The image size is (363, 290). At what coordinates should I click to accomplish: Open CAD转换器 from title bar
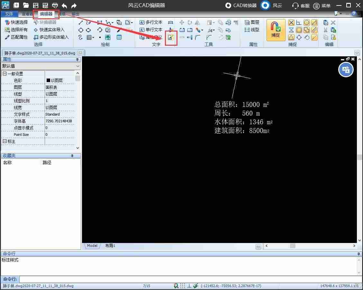click(241, 5)
